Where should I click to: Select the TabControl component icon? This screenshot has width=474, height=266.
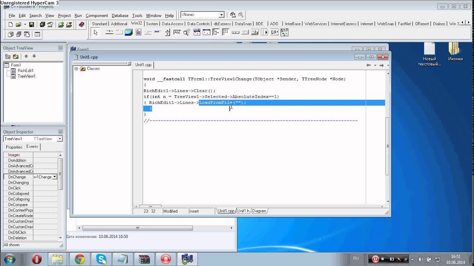coord(110,33)
